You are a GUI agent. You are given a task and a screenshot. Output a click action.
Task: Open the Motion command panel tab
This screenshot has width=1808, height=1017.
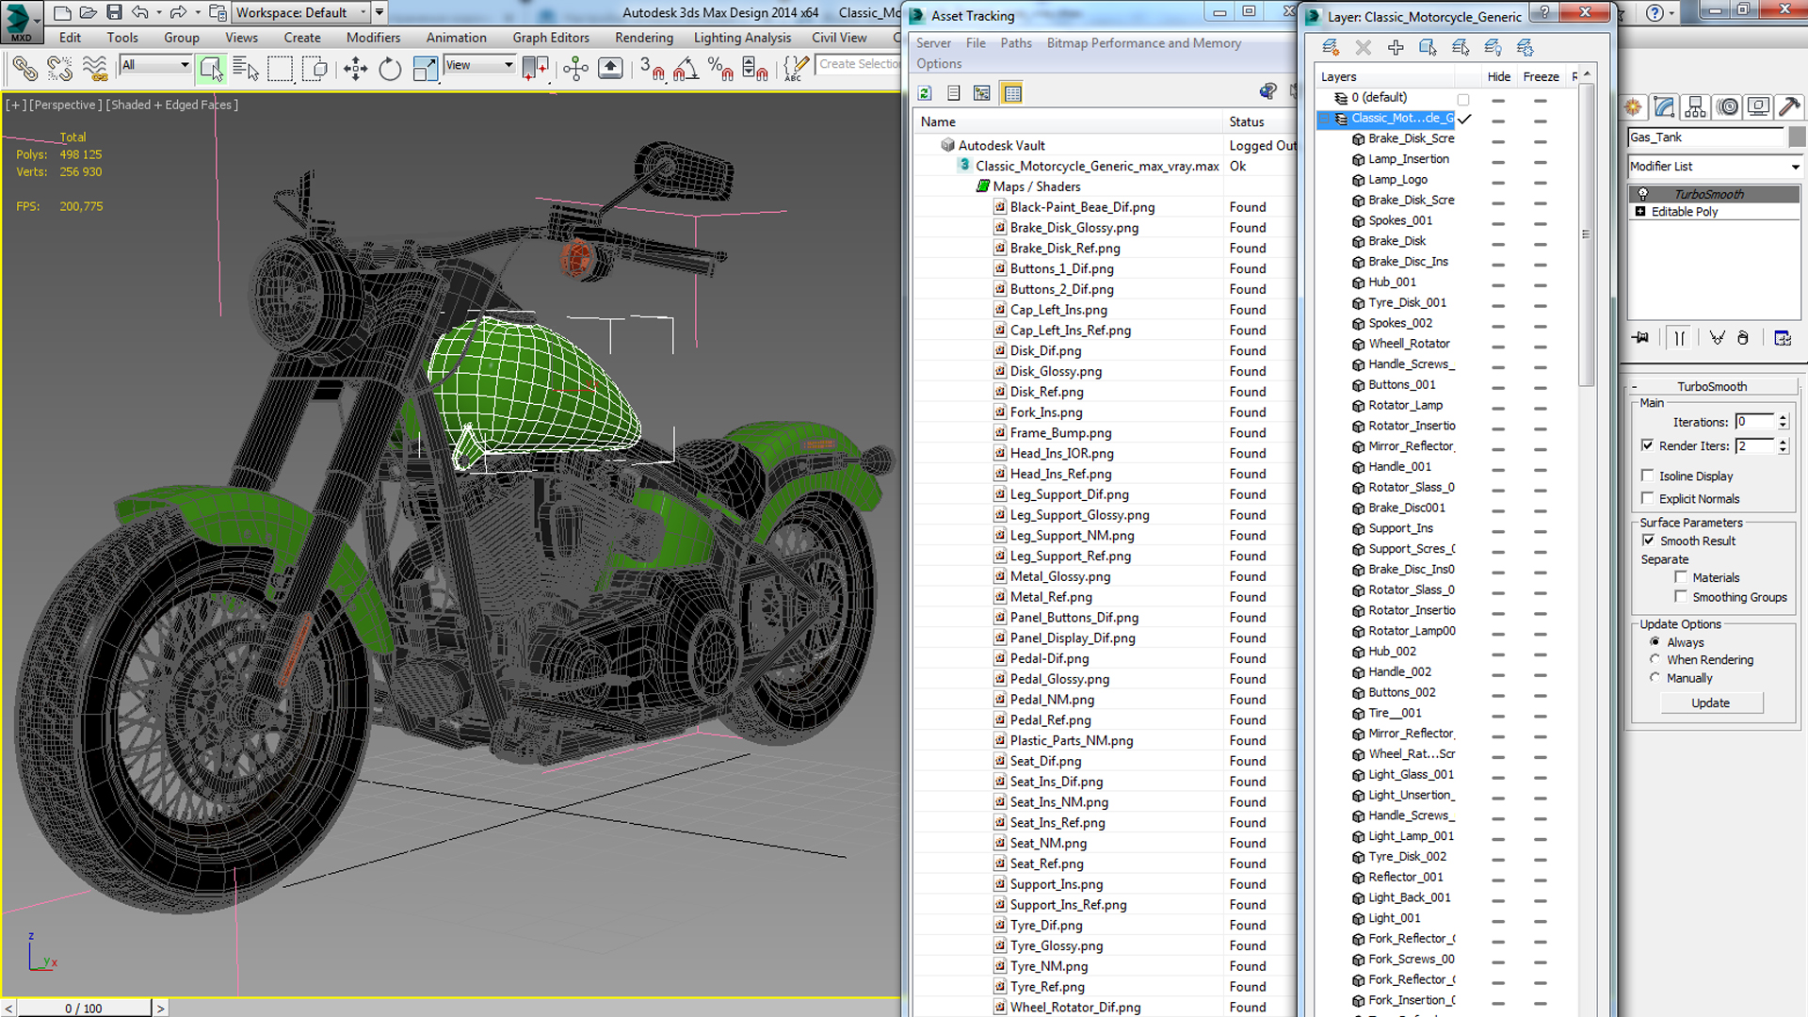click(x=1727, y=107)
